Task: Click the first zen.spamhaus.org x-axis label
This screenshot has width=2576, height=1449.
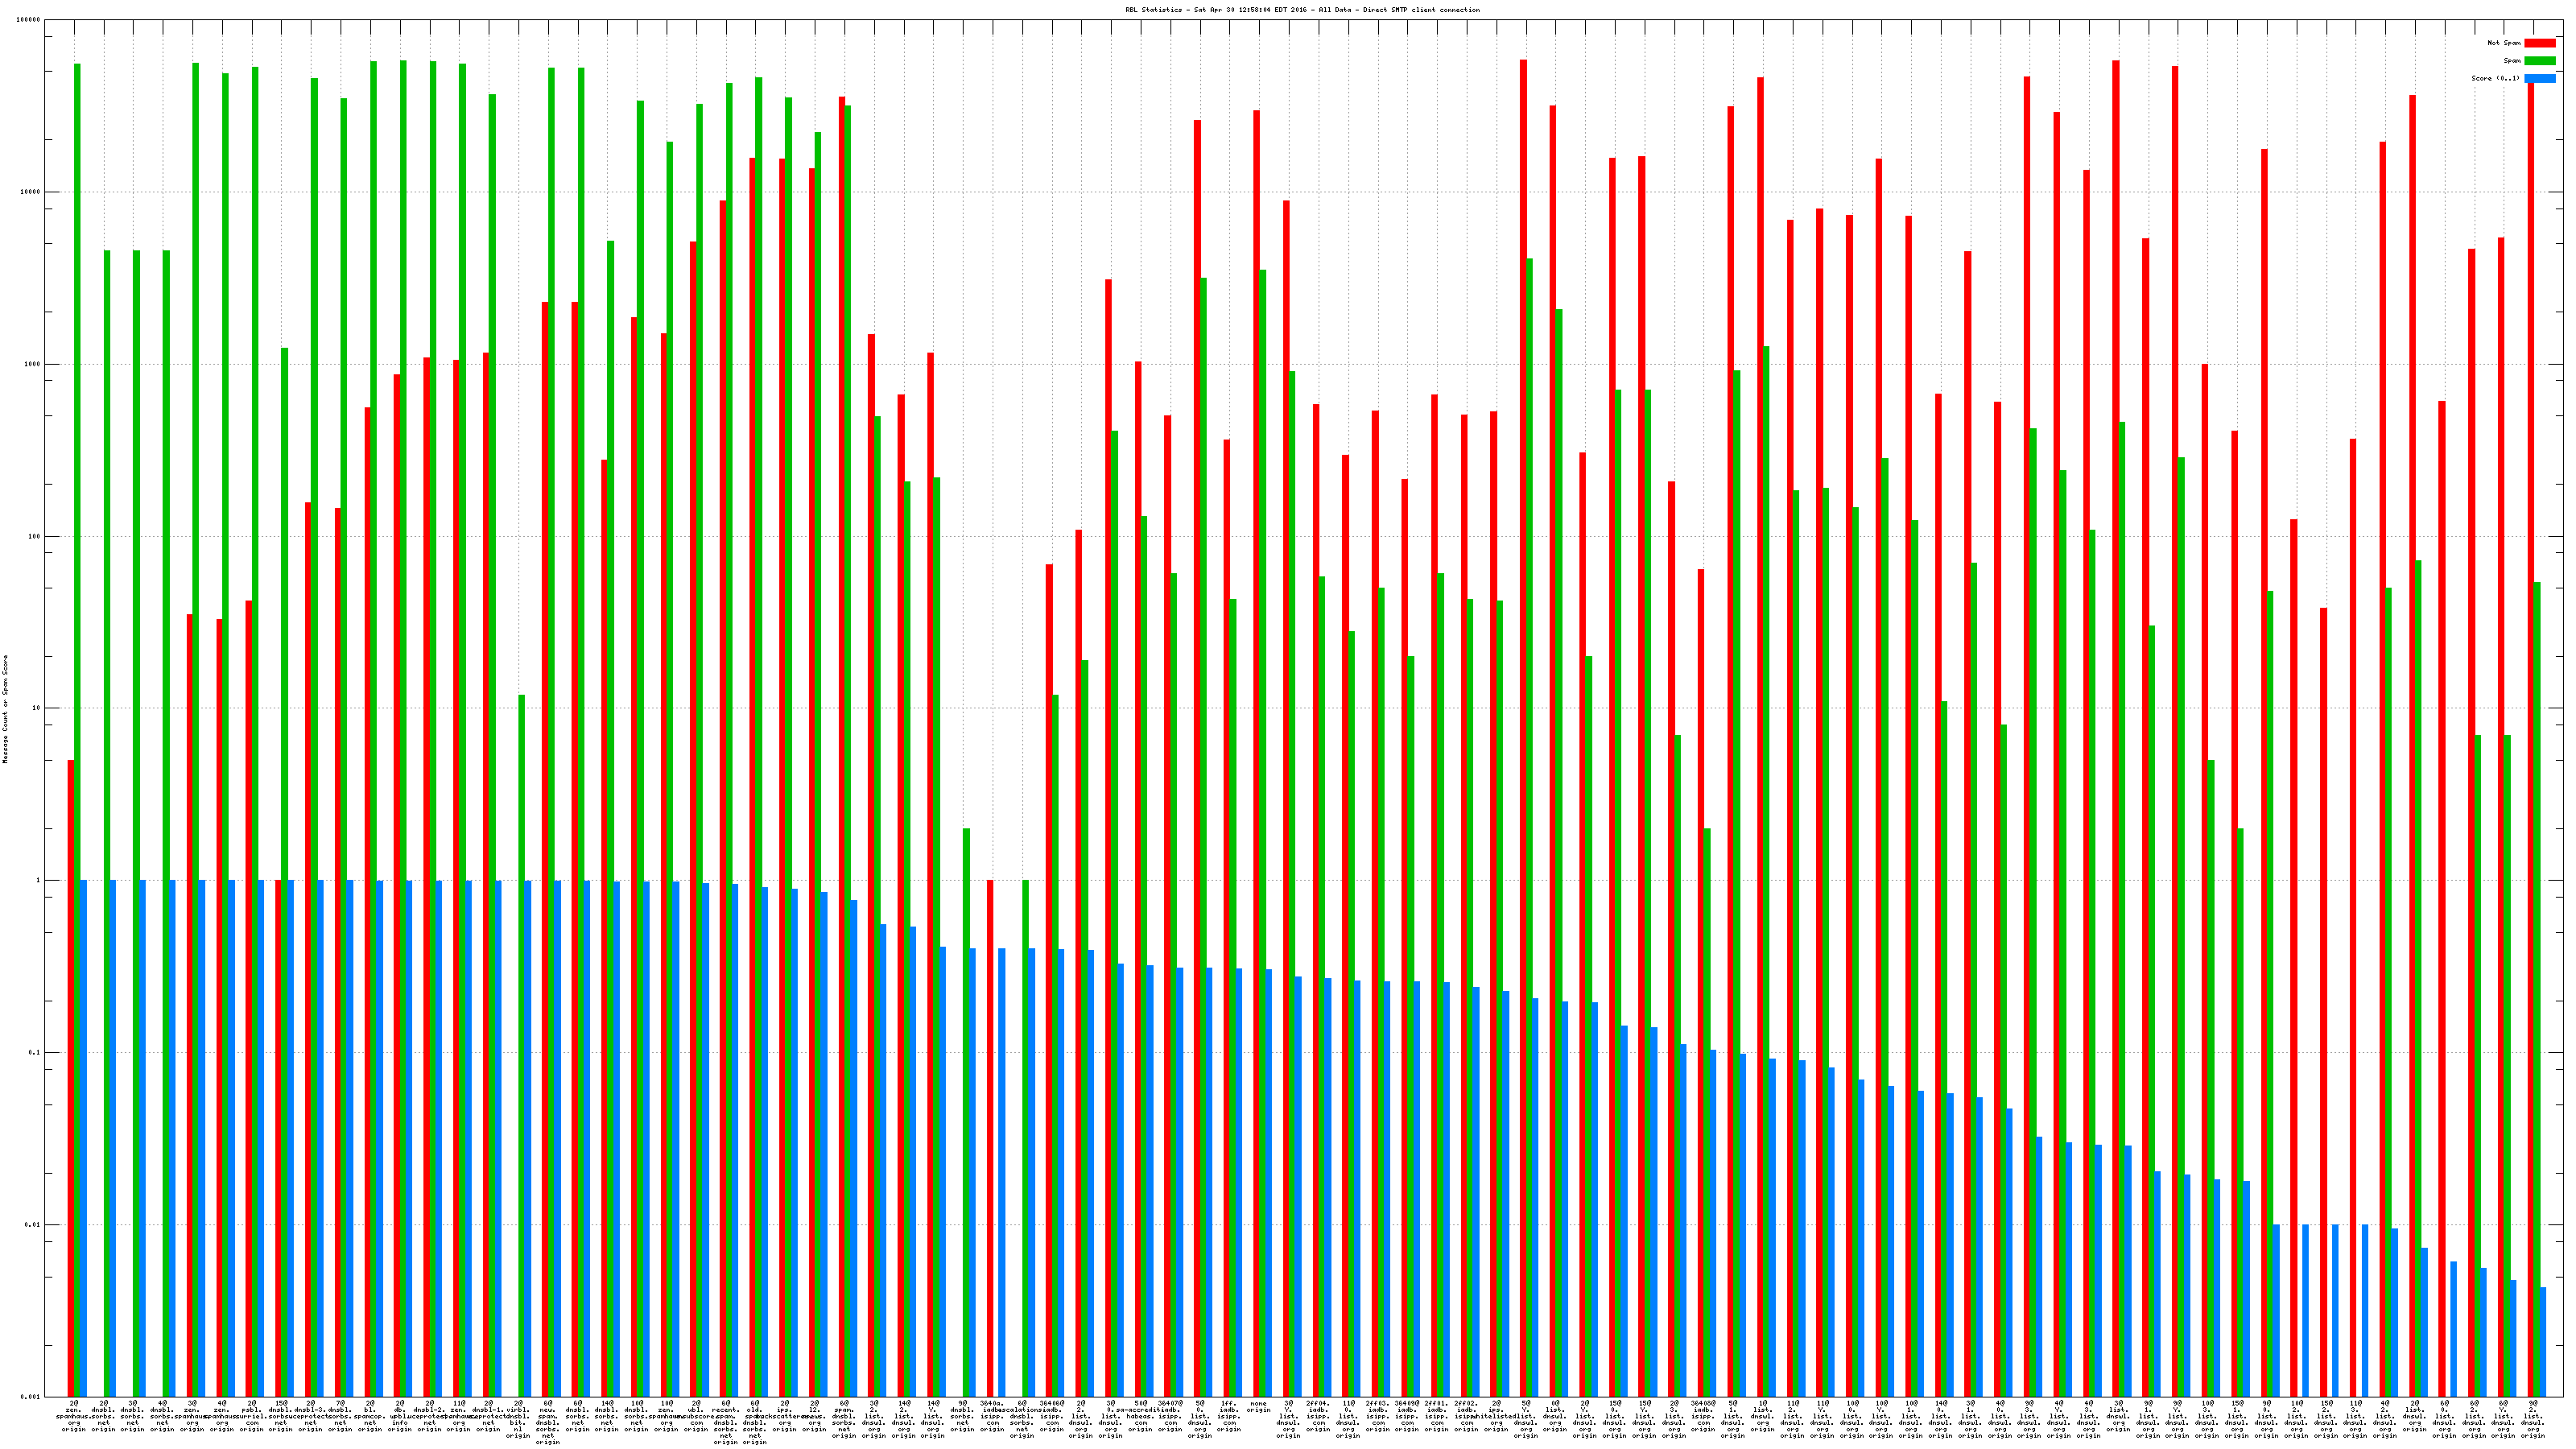Action: pyautogui.click(x=74, y=1415)
